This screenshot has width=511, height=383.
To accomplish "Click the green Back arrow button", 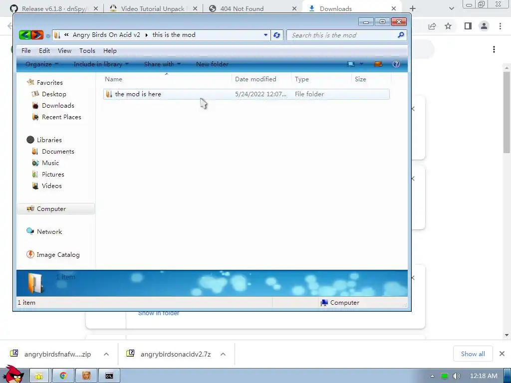I will click(x=25, y=35).
